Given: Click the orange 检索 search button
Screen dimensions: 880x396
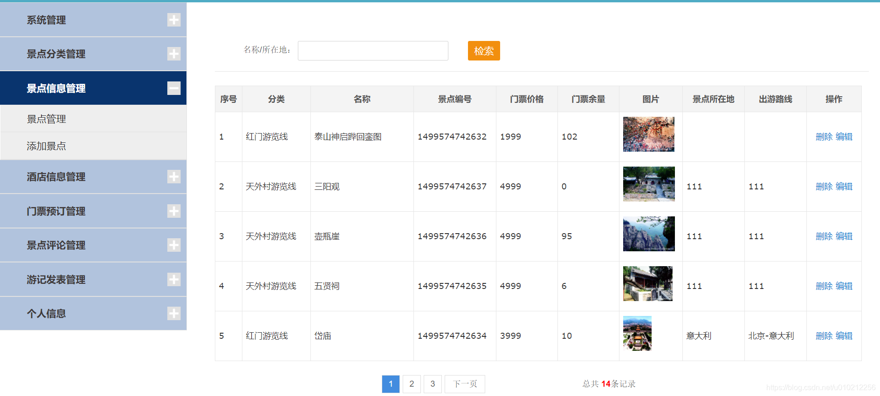Looking at the screenshot, I should point(484,51).
